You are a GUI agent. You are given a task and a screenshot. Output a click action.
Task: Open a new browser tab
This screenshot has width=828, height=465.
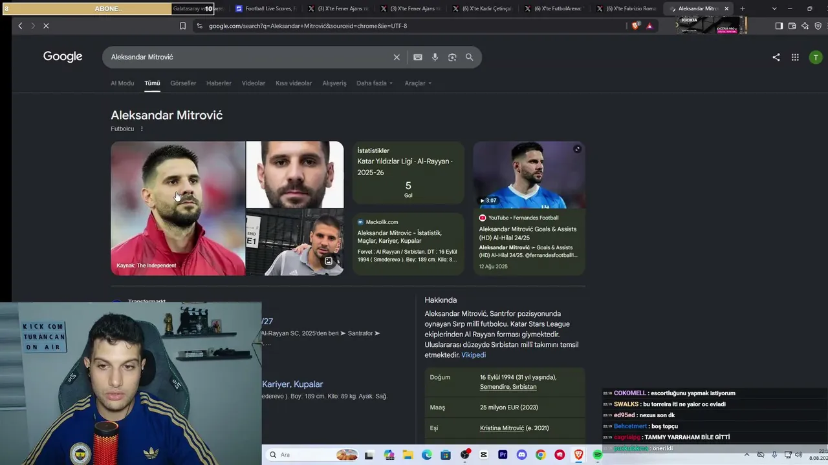(x=742, y=8)
